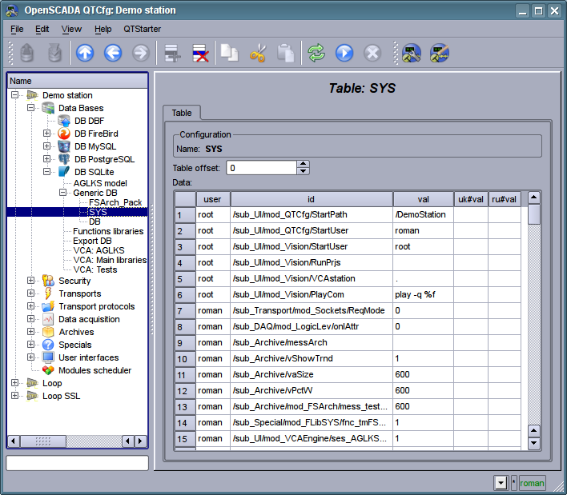Image resolution: width=567 pixels, height=495 pixels.
Task: Click the grey stop toolbar icon
Action: click(x=372, y=53)
